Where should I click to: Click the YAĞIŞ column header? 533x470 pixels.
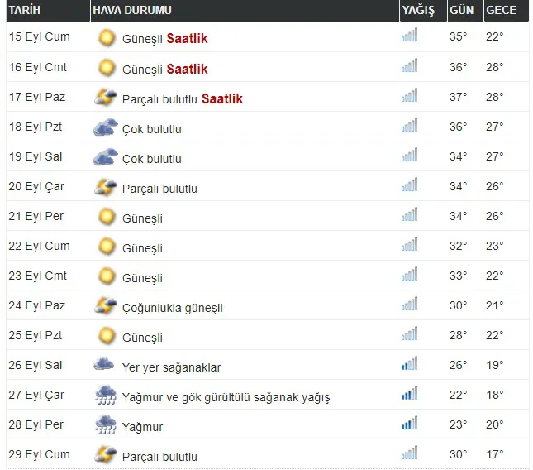417,10
